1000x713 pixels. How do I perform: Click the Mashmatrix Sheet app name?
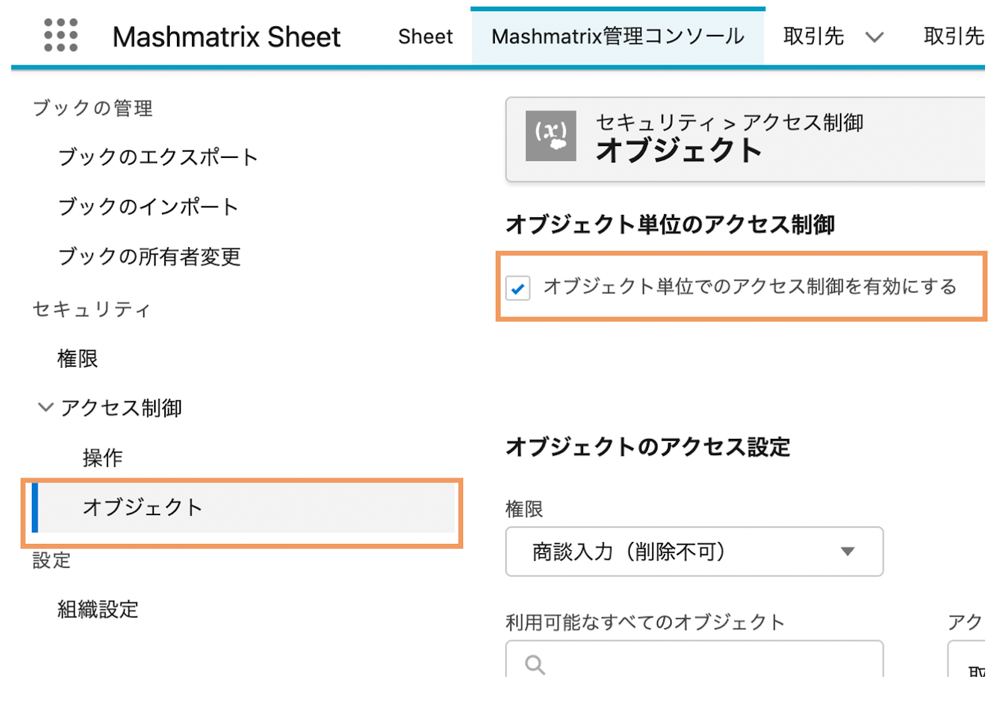[x=227, y=37]
